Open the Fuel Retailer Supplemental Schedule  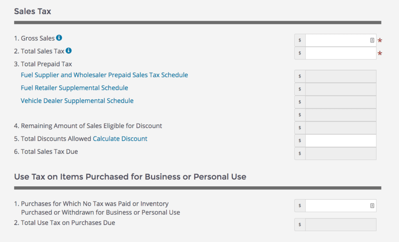click(x=74, y=88)
